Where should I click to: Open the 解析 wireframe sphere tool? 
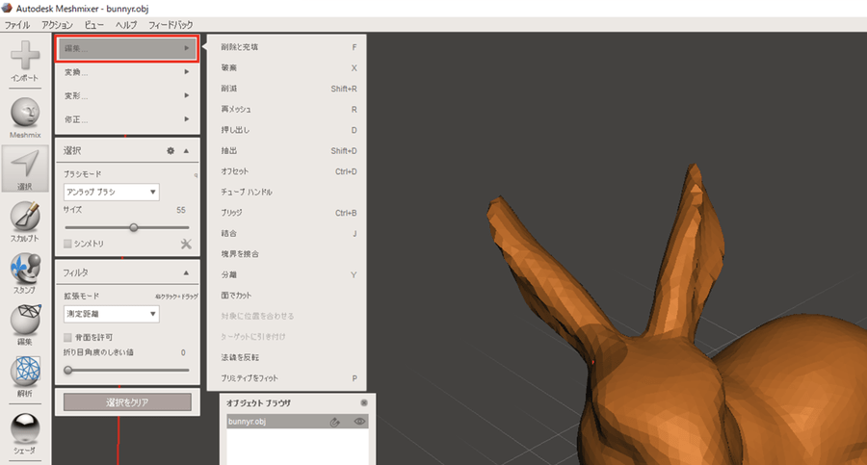[x=25, y=372]
